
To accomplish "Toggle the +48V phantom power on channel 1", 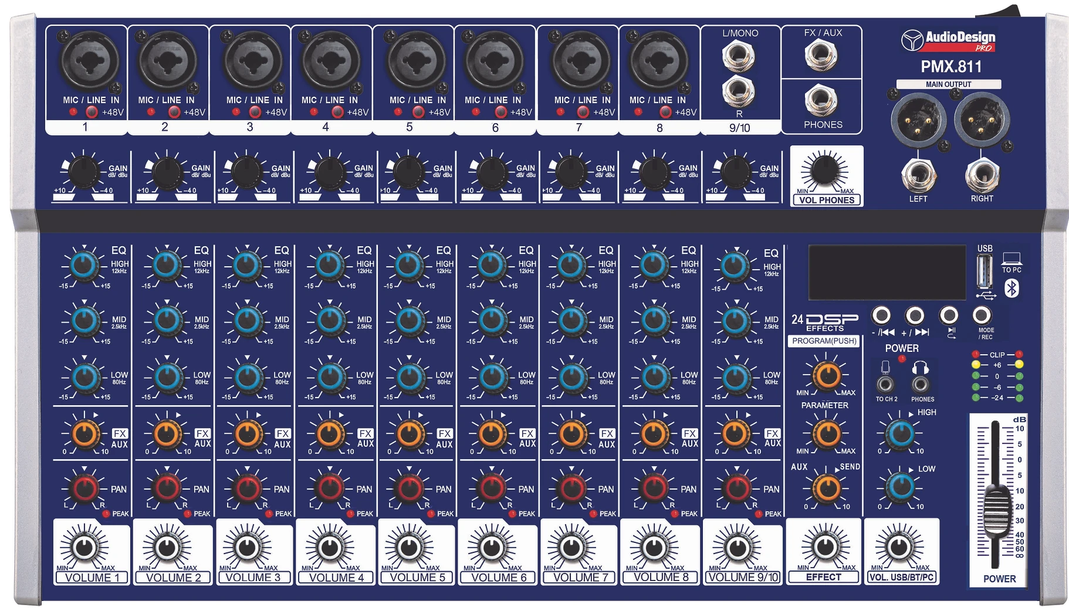I will pos(92,112).
